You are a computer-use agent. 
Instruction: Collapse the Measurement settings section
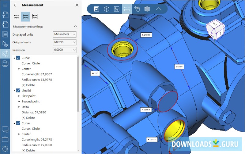pos(76,27)
